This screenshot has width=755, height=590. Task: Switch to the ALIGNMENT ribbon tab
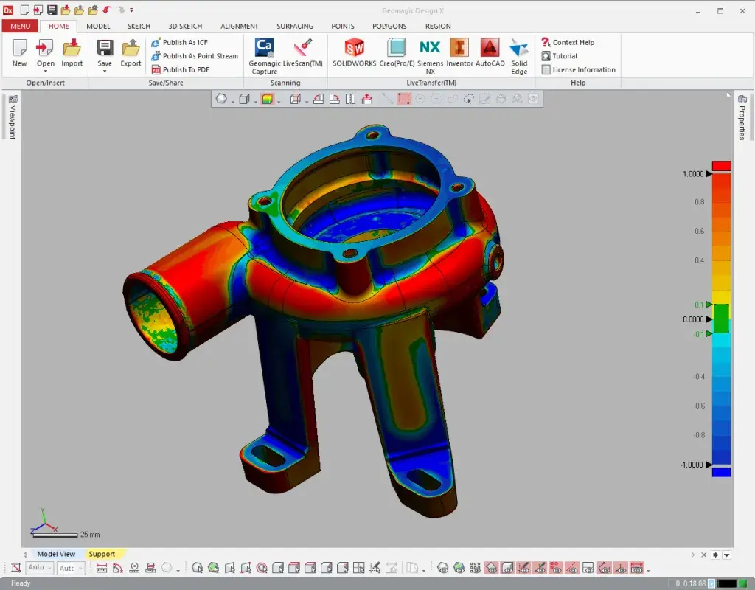pyautogui.click(x=239, y=26)
